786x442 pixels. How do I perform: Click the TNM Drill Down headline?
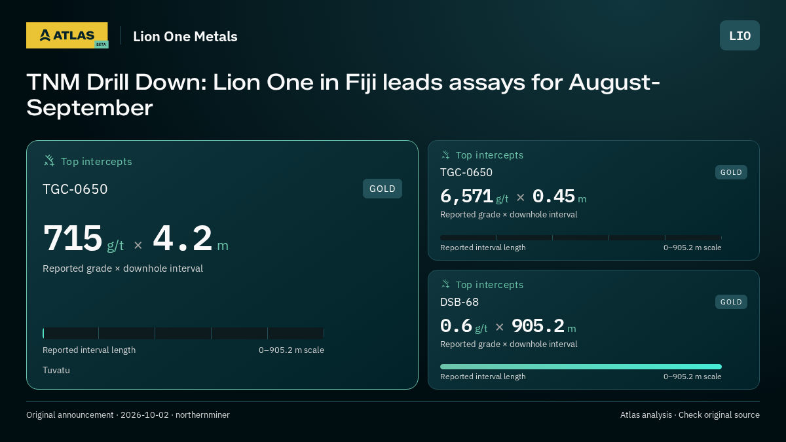343,95
